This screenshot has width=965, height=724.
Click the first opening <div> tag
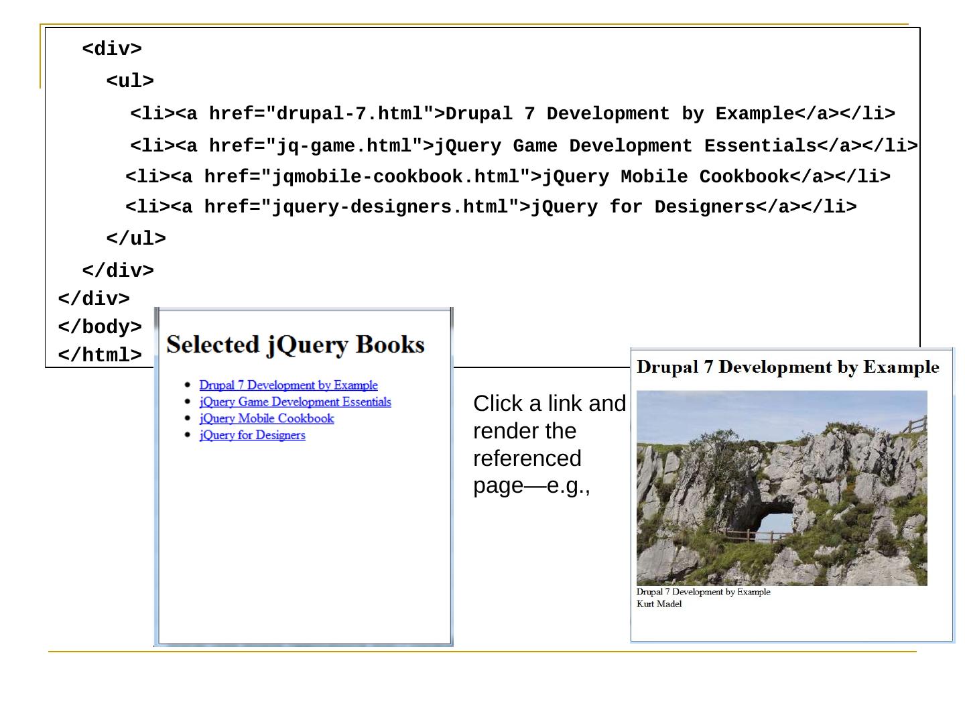click(x=112, y=50)
